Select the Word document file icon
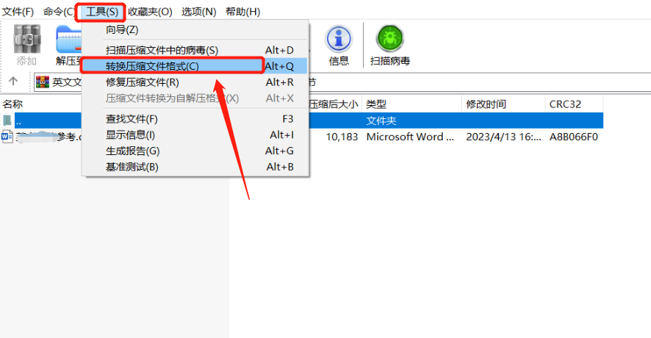 (x=7, y=137)
